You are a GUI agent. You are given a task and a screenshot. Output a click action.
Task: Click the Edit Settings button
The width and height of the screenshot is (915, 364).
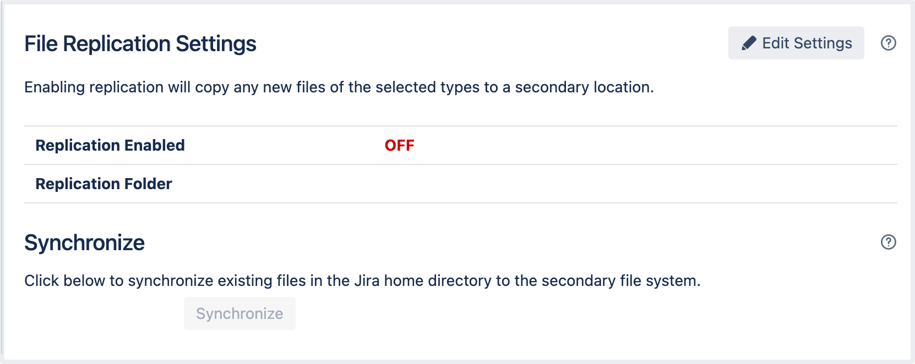click(x=796, y=43)
